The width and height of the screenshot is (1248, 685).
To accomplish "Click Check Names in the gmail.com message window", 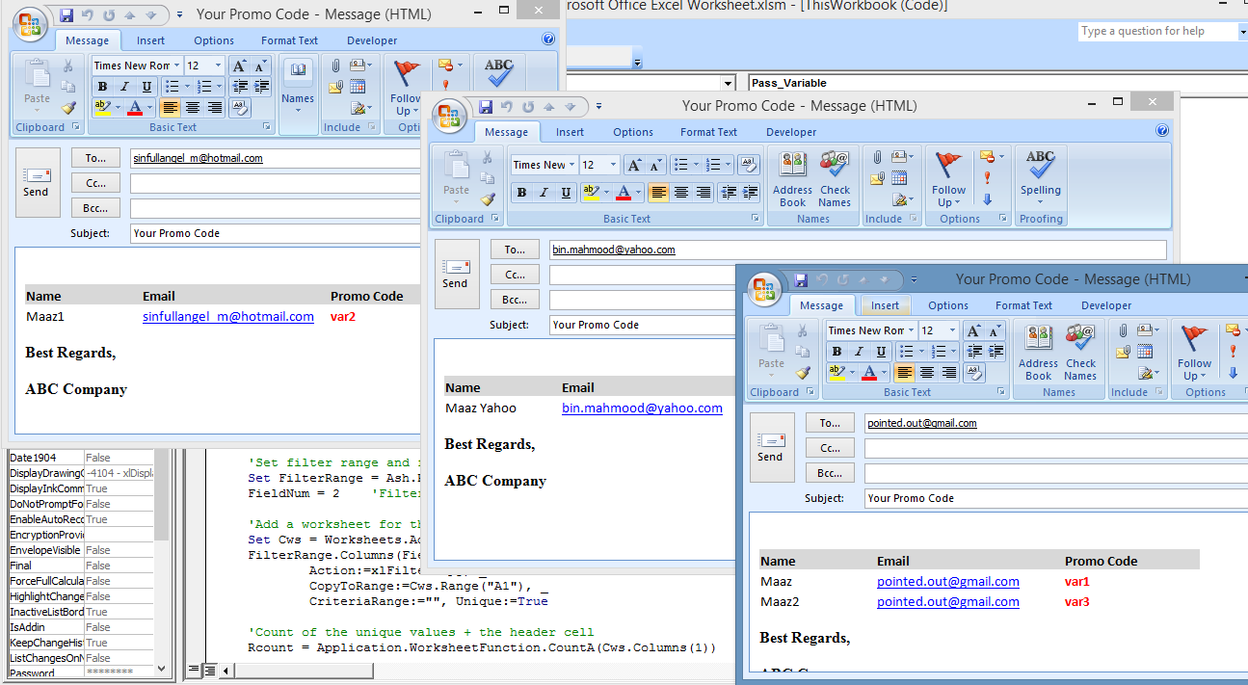I will tap(1080, 353).
